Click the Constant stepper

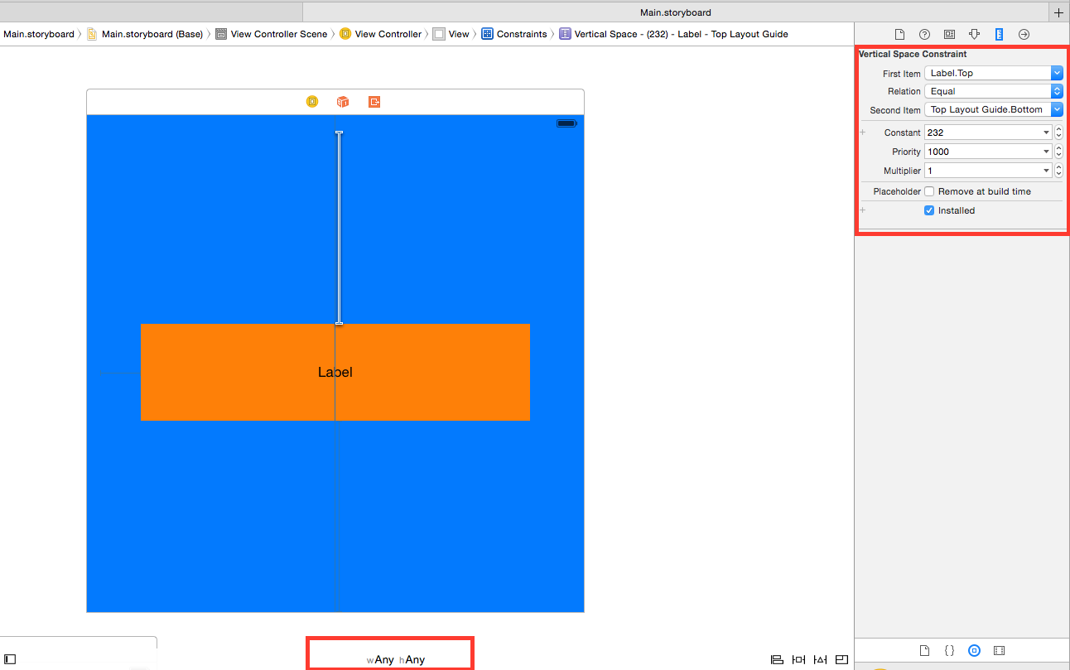(x=1058, y=133)
